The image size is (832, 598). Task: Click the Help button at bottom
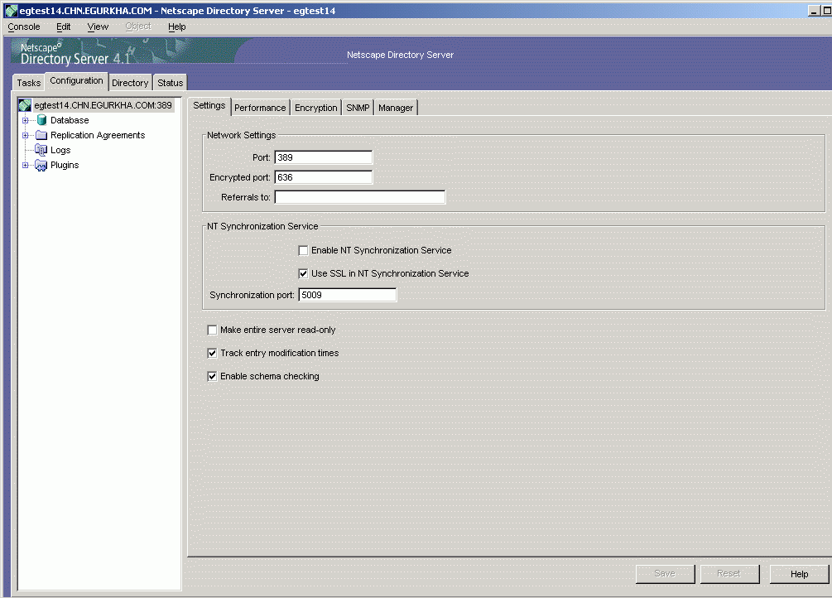(x=799, y=574)
